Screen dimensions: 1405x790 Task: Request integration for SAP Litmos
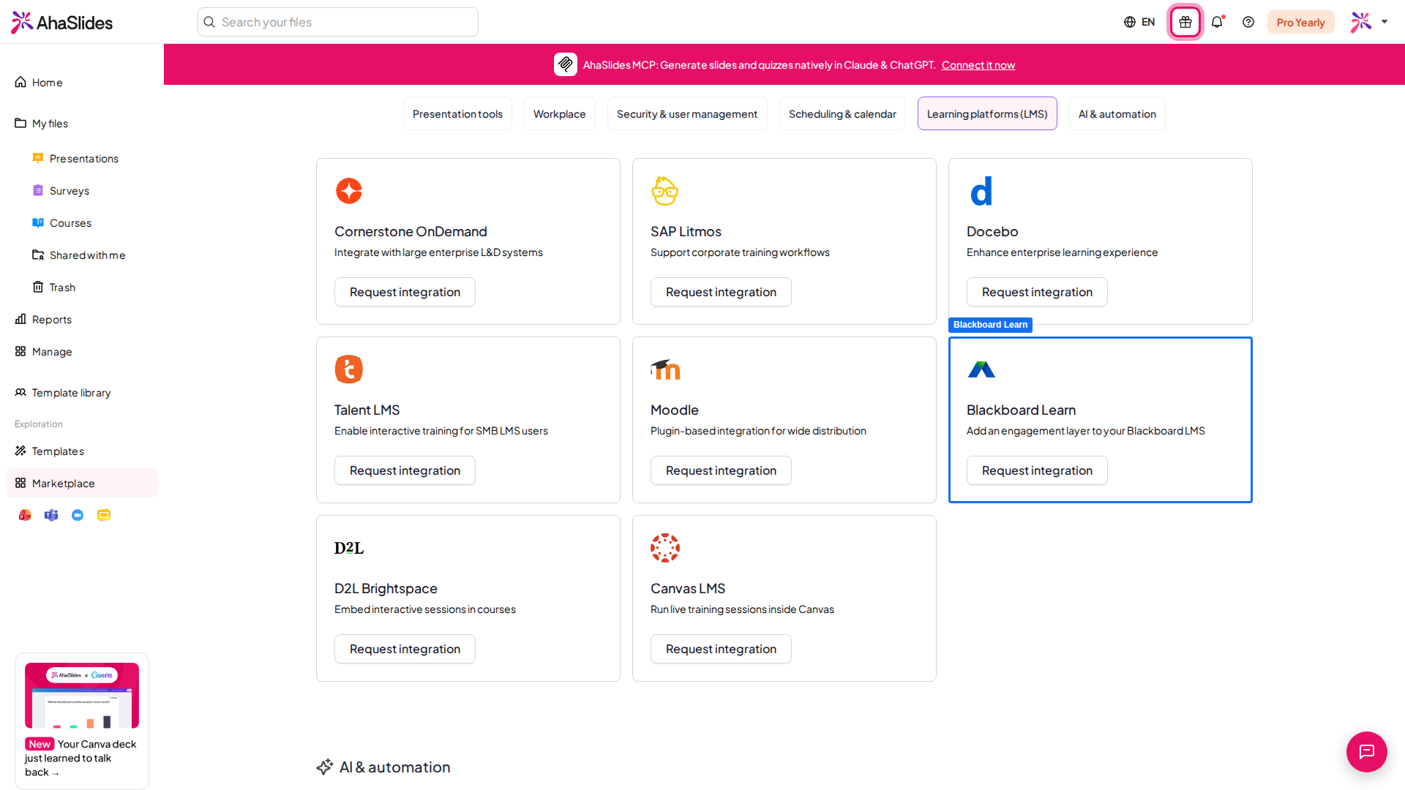pyautogui.click(x=721, y=292)
